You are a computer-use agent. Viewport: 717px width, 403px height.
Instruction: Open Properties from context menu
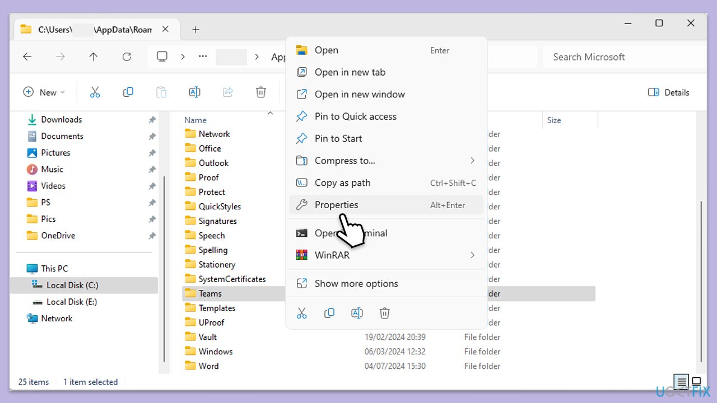pos(386,205)
